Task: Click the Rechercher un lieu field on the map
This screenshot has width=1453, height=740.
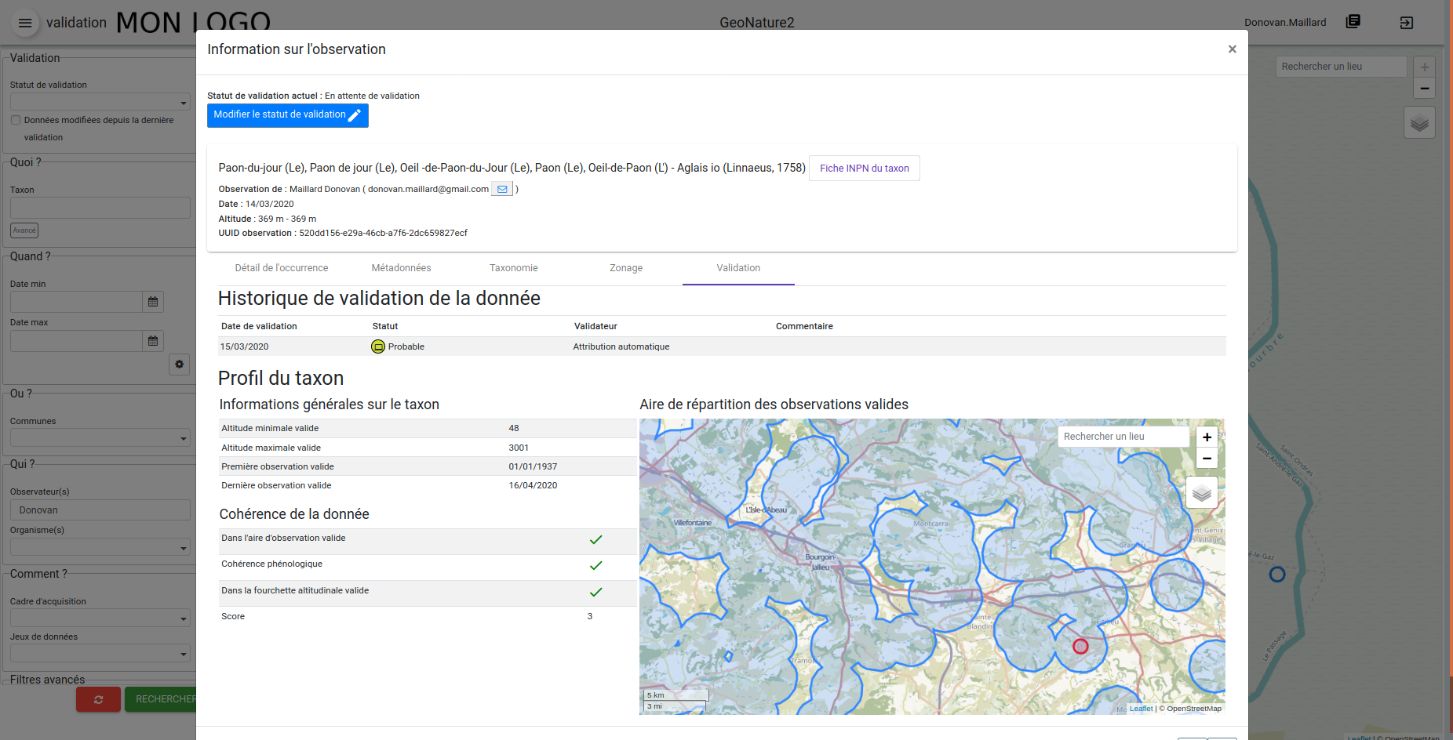Action: coord(1123,437)
